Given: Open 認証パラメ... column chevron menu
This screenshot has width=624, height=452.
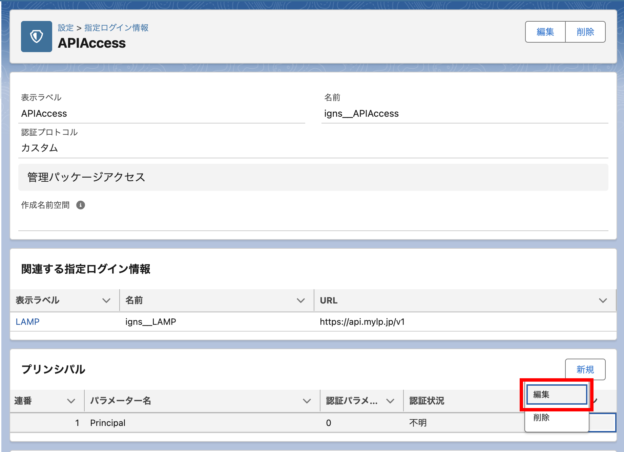Looking at the screenshot, I should point(390,401).
